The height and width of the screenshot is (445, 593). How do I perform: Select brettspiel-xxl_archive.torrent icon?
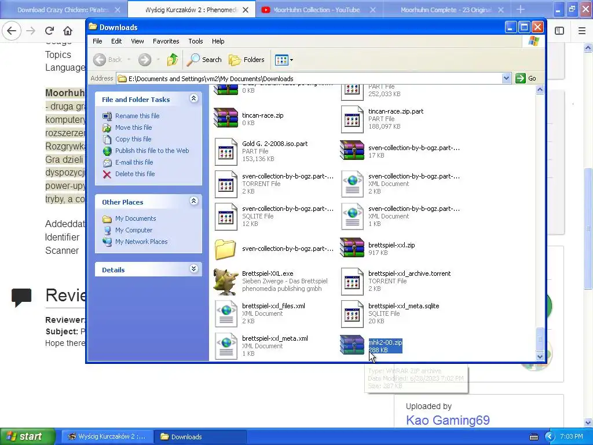pos(352,282)
